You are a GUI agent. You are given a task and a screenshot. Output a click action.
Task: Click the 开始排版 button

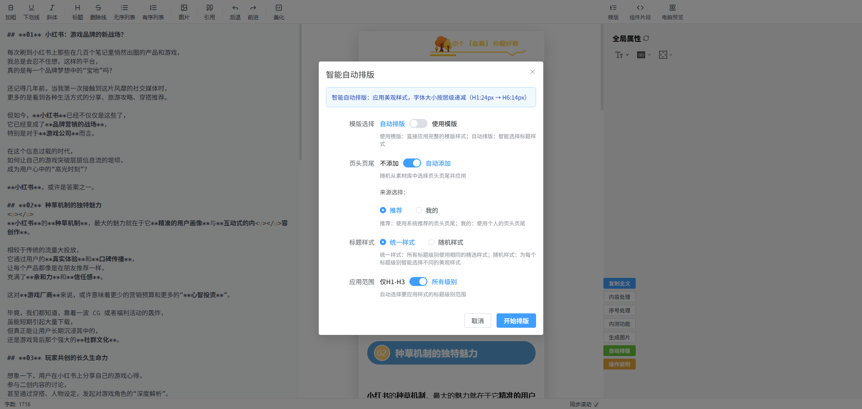click(516, 321)
